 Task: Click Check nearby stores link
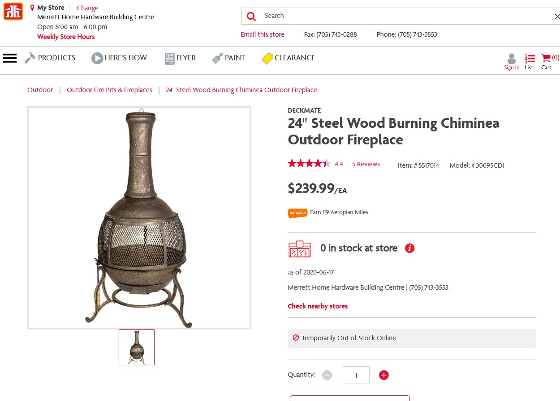(318, 306)
